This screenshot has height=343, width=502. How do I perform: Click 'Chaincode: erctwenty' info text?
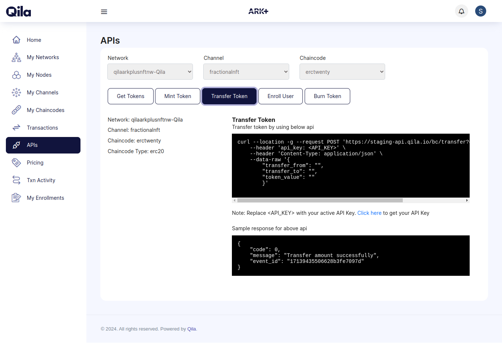[x=134, y=141]
